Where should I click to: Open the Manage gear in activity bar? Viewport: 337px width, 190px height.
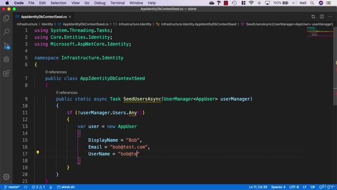tap(6, 177)
